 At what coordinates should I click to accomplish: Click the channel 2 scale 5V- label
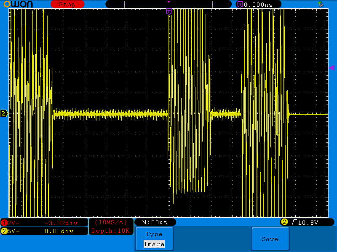coord(13,231)
